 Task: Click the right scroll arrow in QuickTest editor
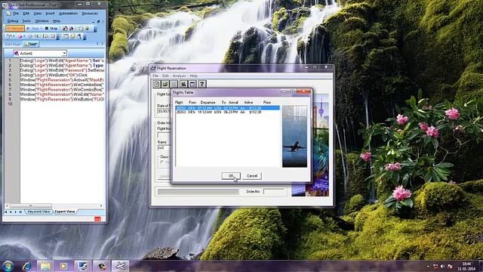[x=101, y=206]
